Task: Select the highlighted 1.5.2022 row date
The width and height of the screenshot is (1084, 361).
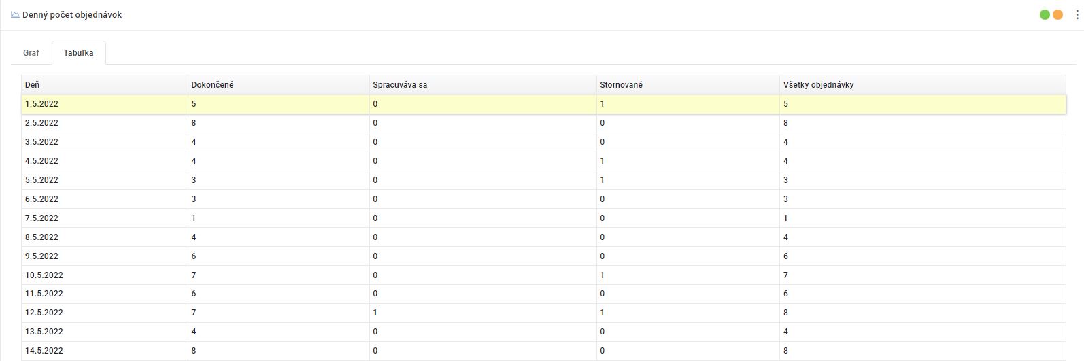Action: click(41, 104)
